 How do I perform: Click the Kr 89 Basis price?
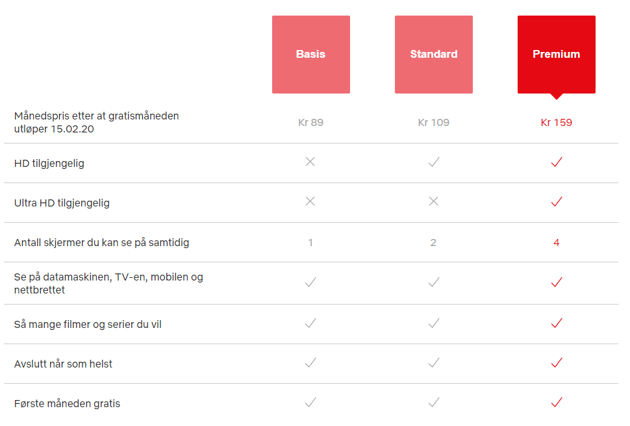click(310, 122)
